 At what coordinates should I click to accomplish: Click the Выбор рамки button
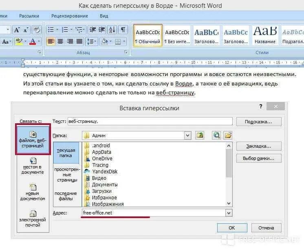coord(259,158)
